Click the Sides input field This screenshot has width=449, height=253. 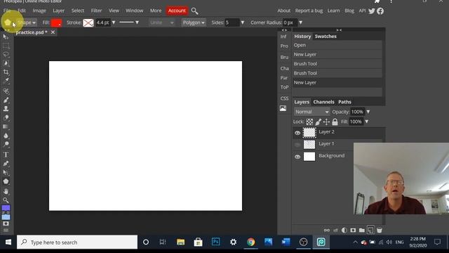[x=232, y=22]
